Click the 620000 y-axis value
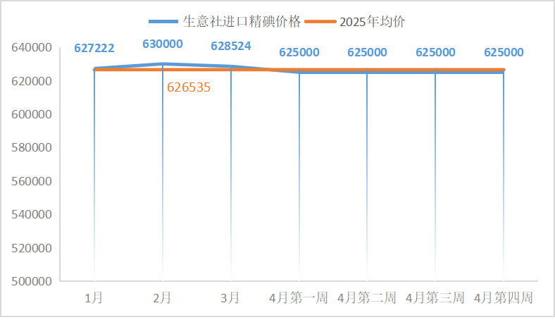Screen dimensions: 555x327 tap(32, 82)
